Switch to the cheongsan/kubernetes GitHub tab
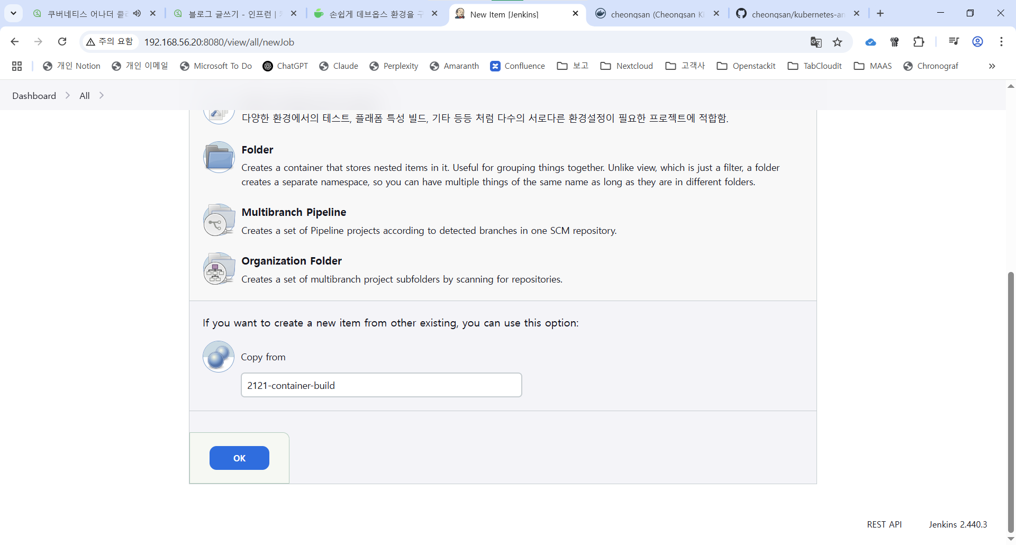The height and width of the screenshot is (545, 1016). point(798,14)
